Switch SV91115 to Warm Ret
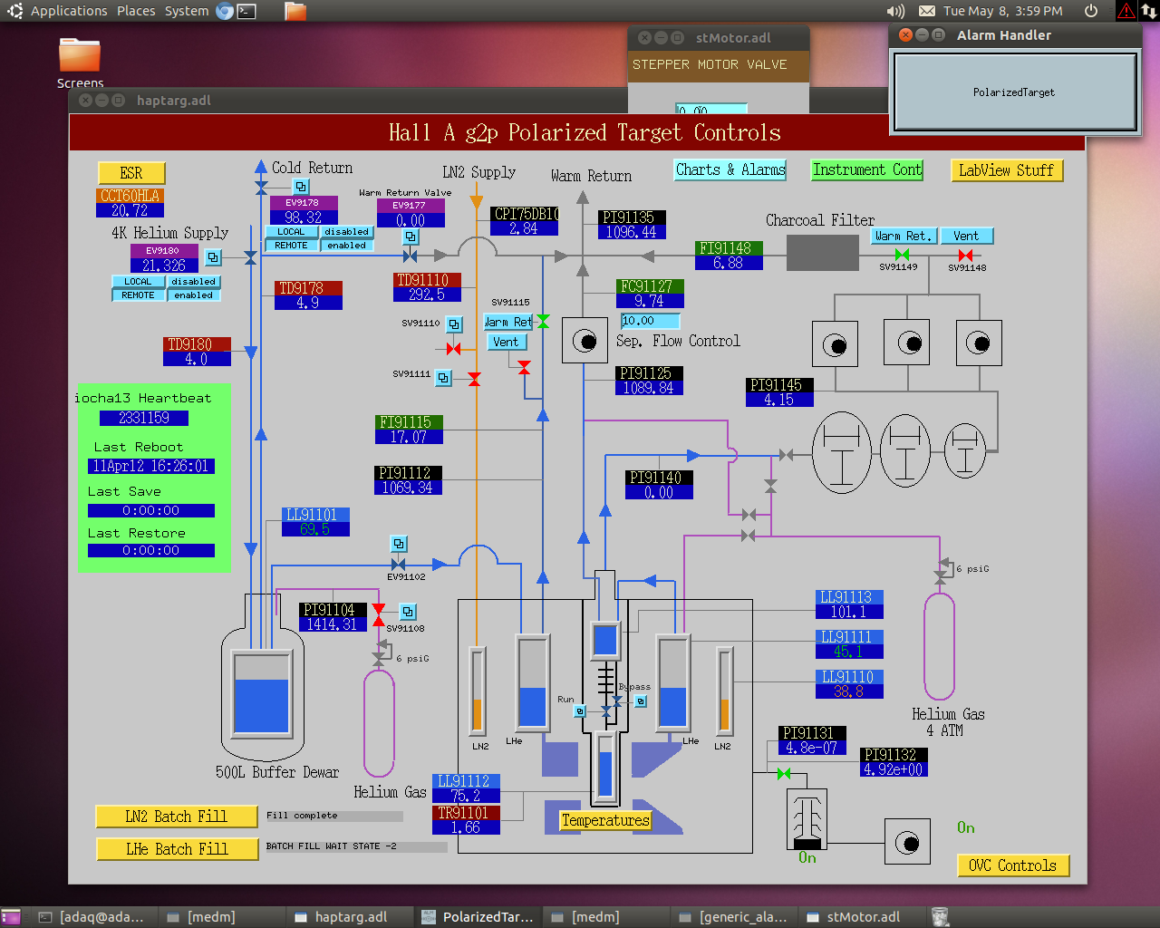 coord(508,322)
